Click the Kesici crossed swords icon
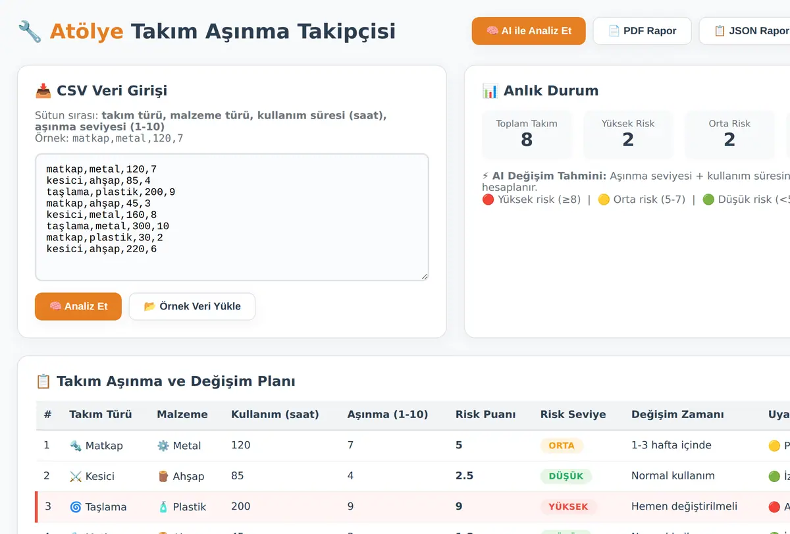The image size is (790, 534). [x=75, y=476]
